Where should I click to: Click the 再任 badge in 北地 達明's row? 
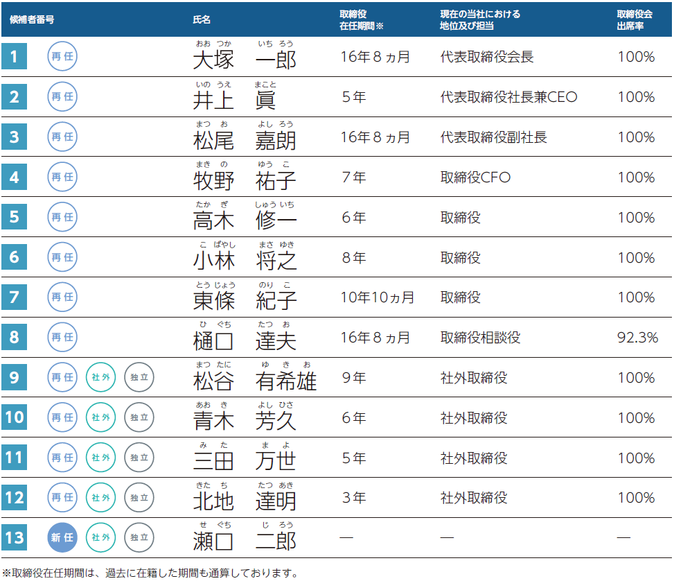(62, 498)
